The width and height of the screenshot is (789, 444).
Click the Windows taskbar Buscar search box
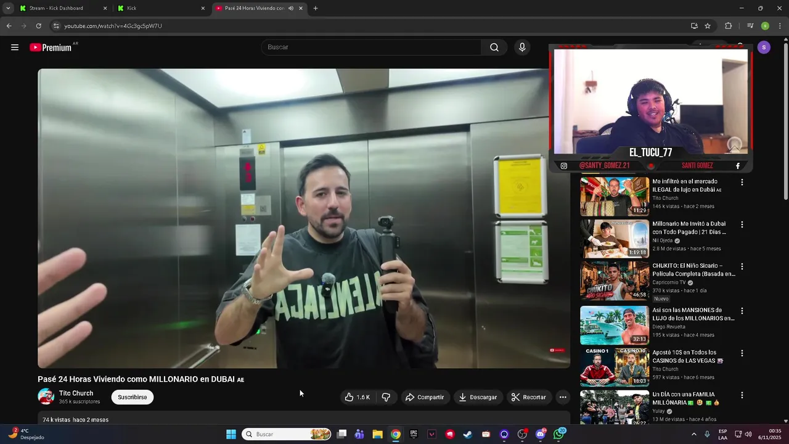[x=287, y=434]
